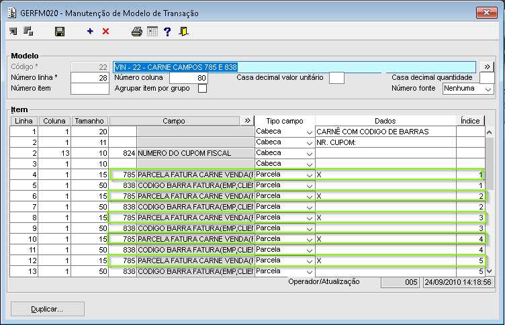This screenshot has width=505, height=325.
Task: Click PARCELA FATURA CARNE VENDA cell on Linha 4
Action: click(x=195, y=175)
